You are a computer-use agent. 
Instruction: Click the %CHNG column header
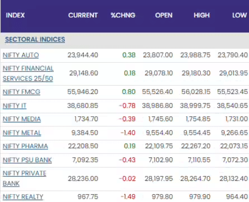click(123, 15)
